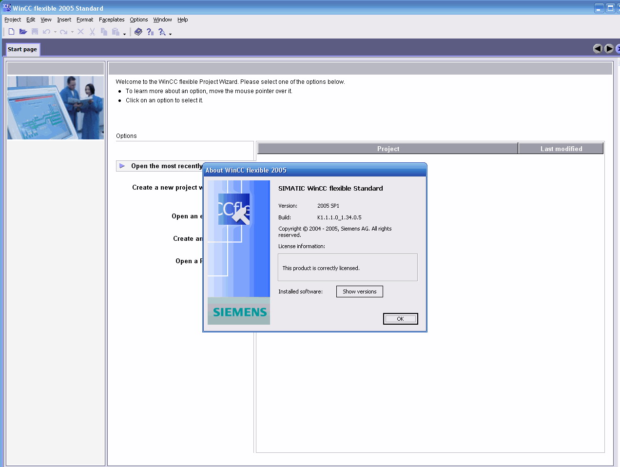Choose Create a new project option
This screenshot has height=467, width=620.
click(167, 188)
